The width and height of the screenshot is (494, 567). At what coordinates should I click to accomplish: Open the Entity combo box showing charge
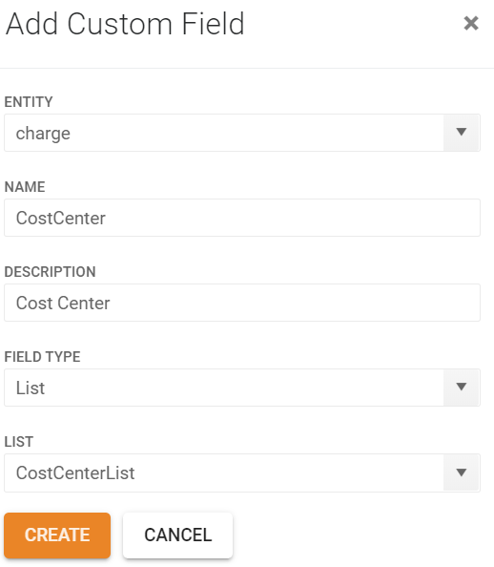point(242,133)
